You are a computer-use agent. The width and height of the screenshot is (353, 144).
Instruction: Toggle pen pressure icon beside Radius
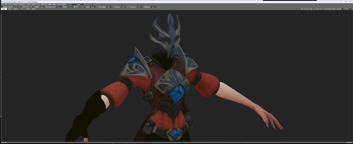coord(31,7)
